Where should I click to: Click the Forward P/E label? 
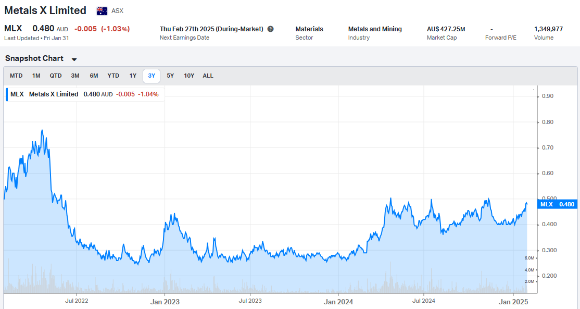point(501,38)
